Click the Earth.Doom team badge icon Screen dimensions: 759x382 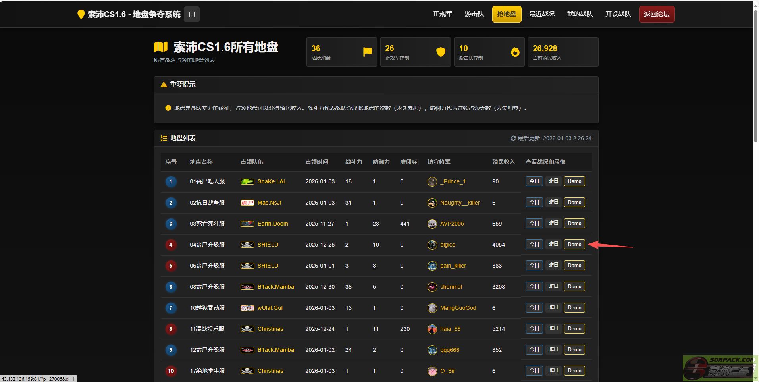coord(247,224)
